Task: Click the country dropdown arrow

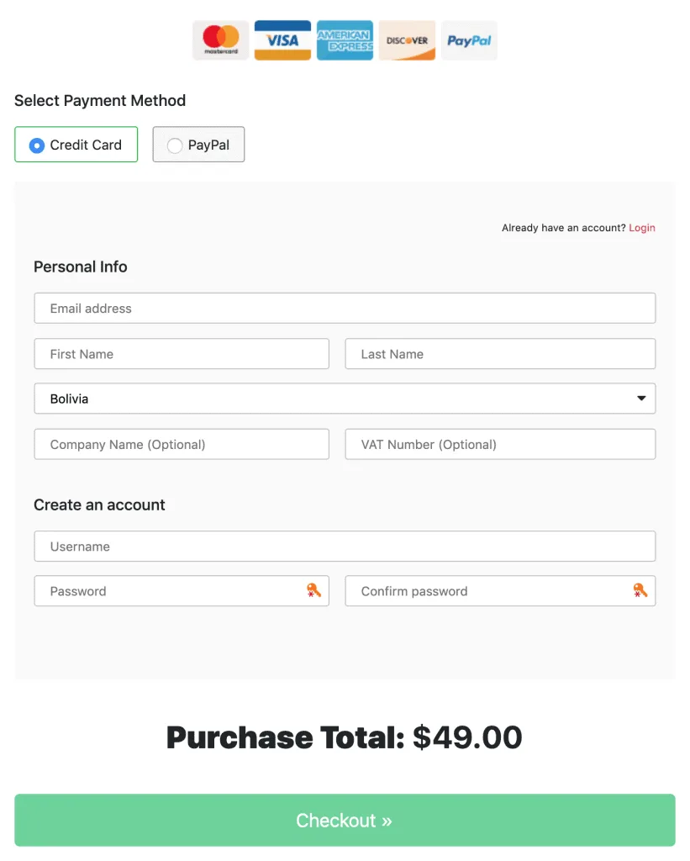Action: pos(641,399)
